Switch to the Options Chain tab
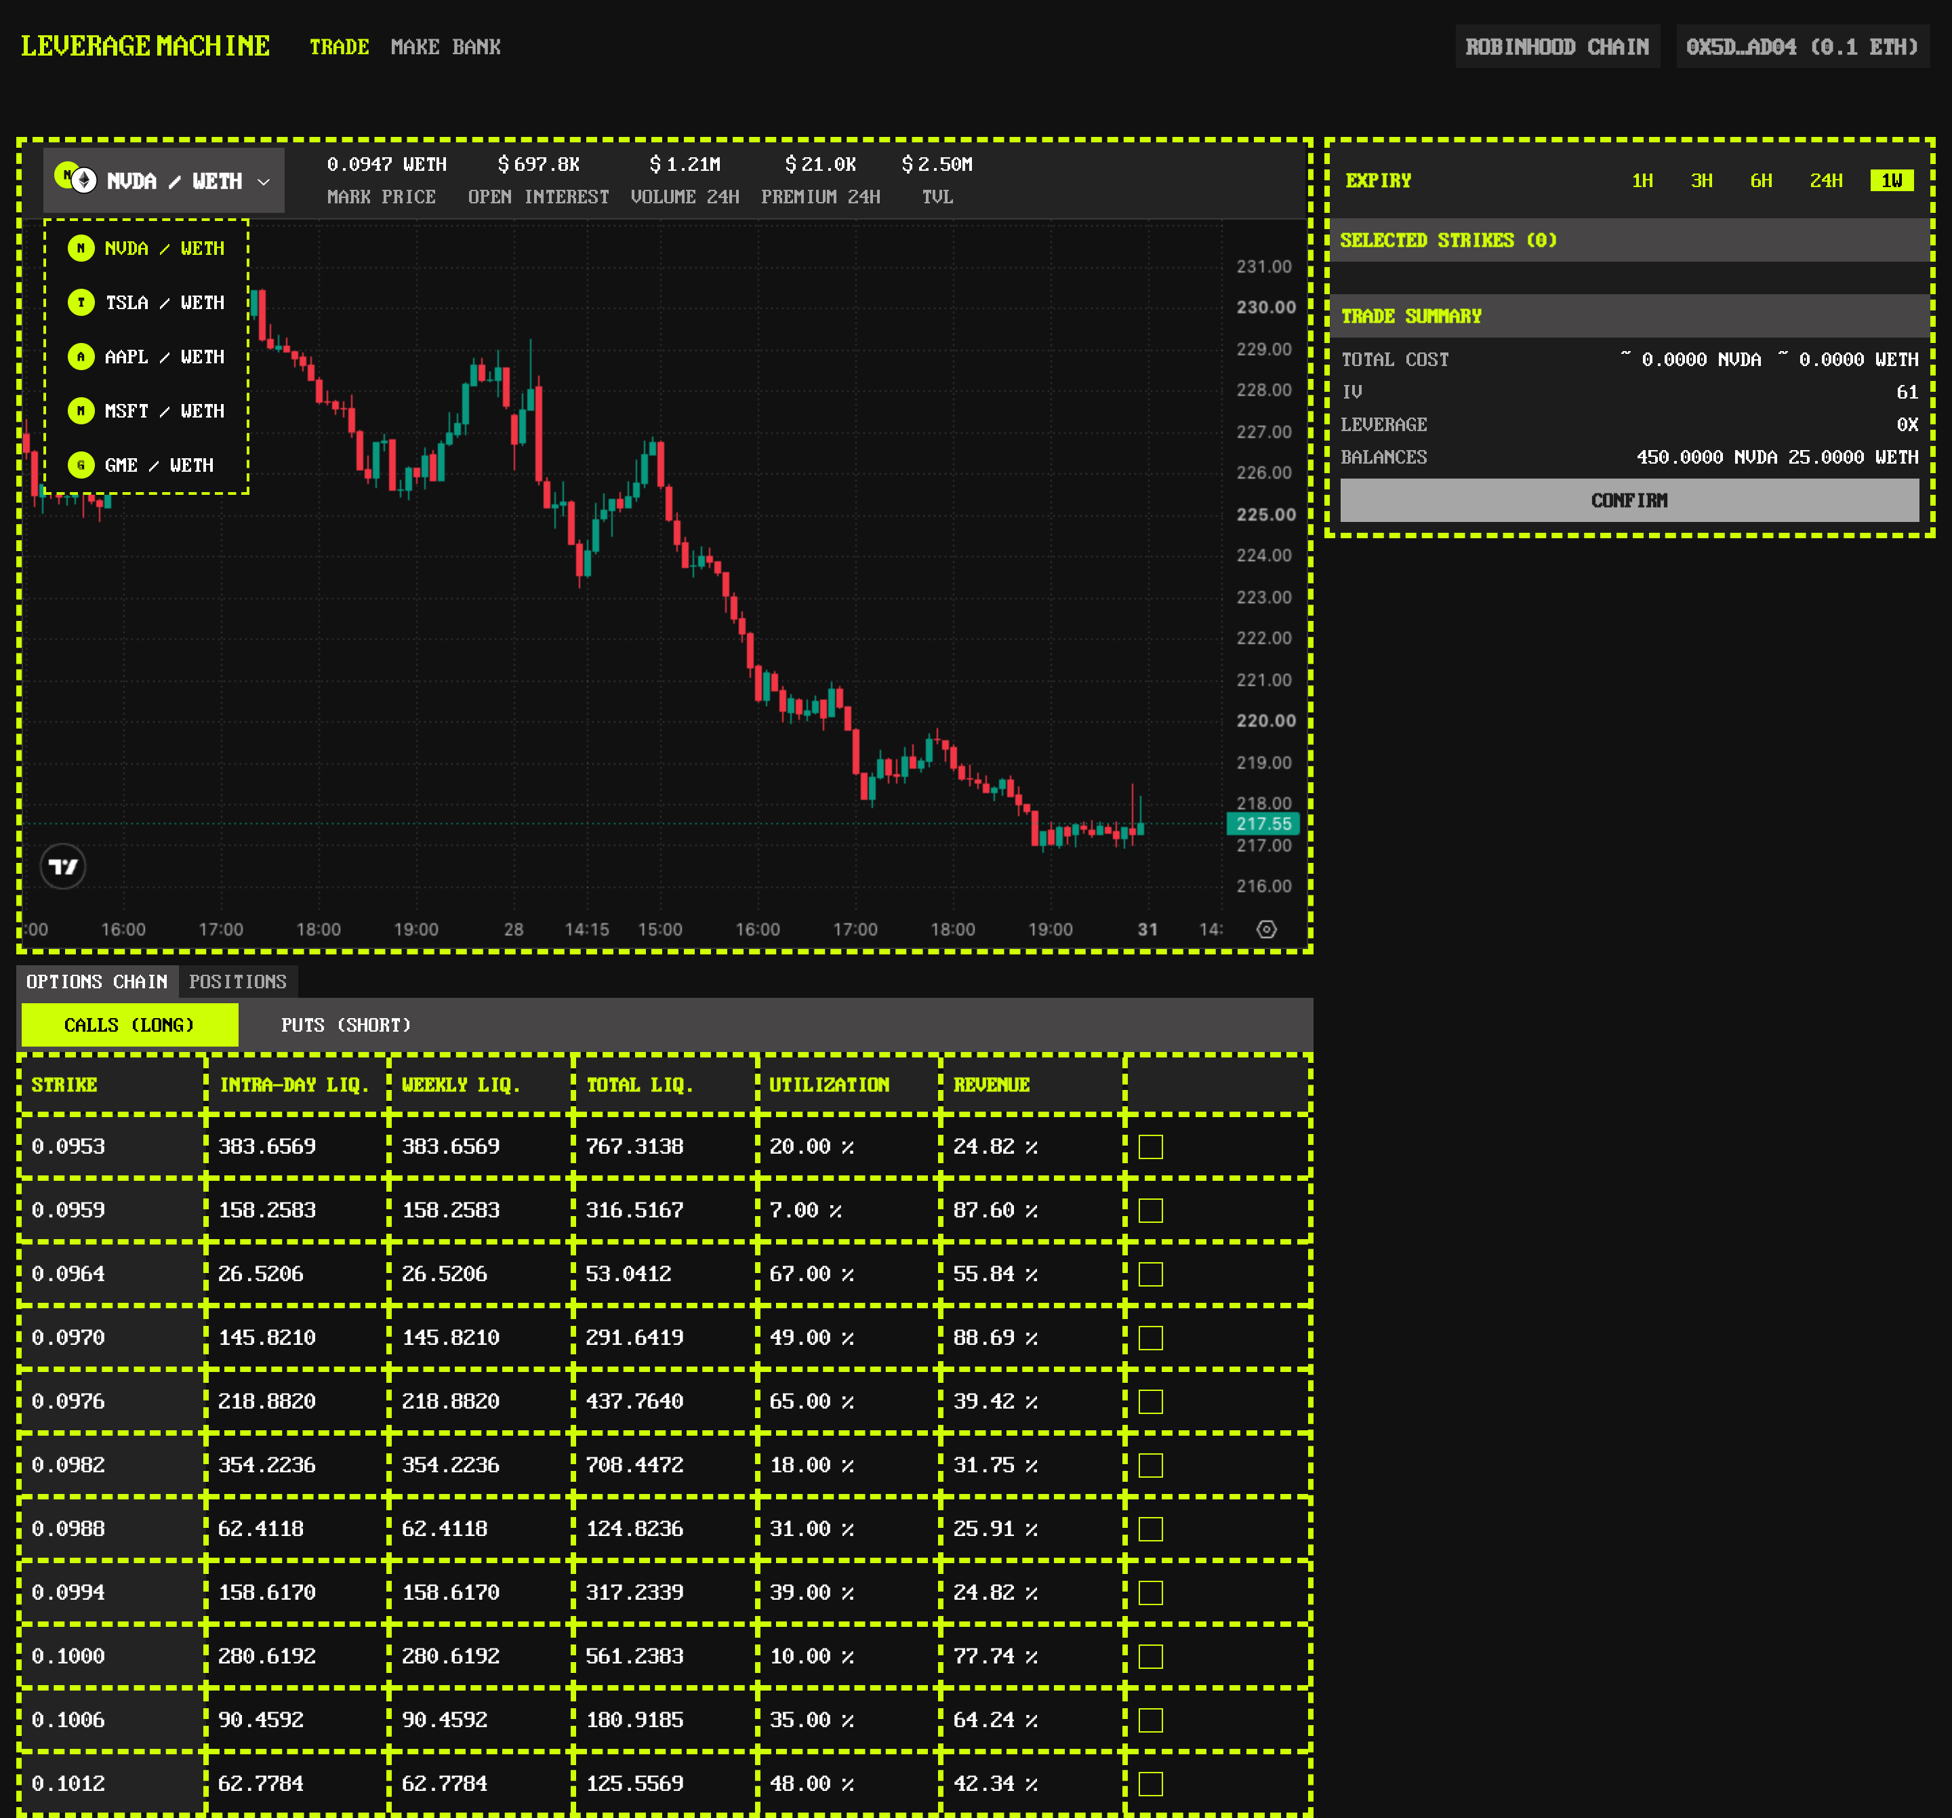 coord(96,981)
